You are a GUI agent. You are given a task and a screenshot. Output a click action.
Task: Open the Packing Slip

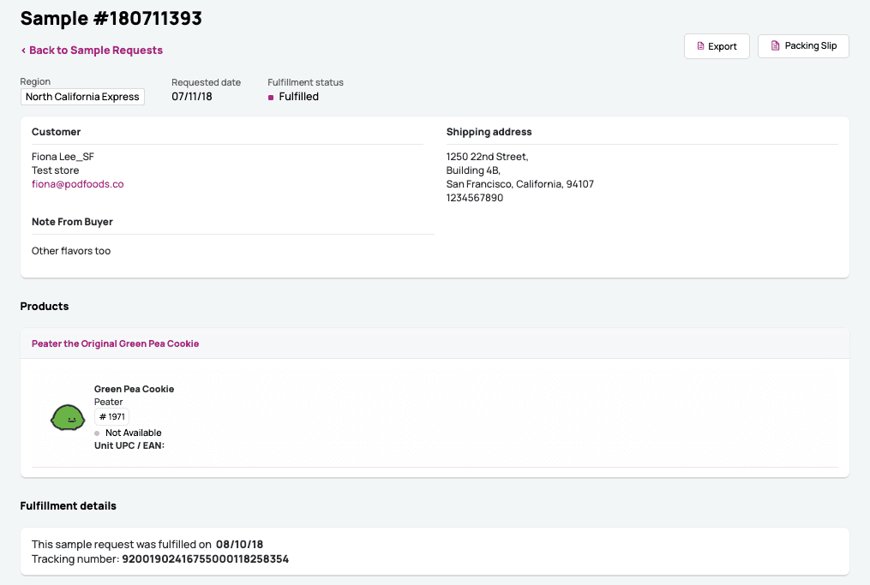click(803, 46)
